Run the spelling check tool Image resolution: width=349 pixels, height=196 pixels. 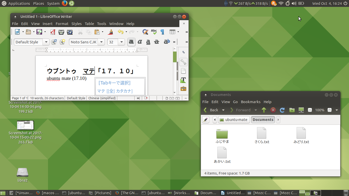tap(154, 32)
